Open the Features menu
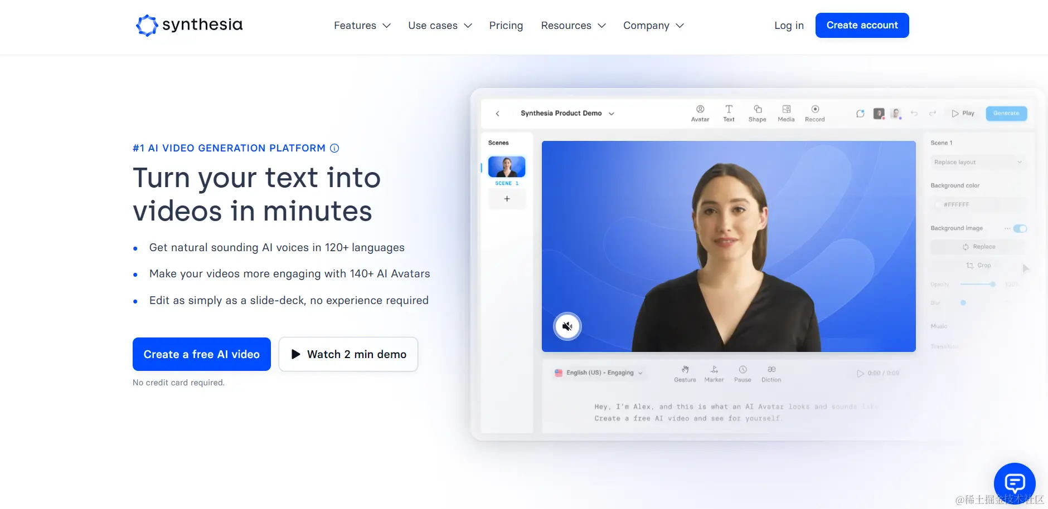The height and width of the screenshot is (509, 1048). [x=362, y=26]
